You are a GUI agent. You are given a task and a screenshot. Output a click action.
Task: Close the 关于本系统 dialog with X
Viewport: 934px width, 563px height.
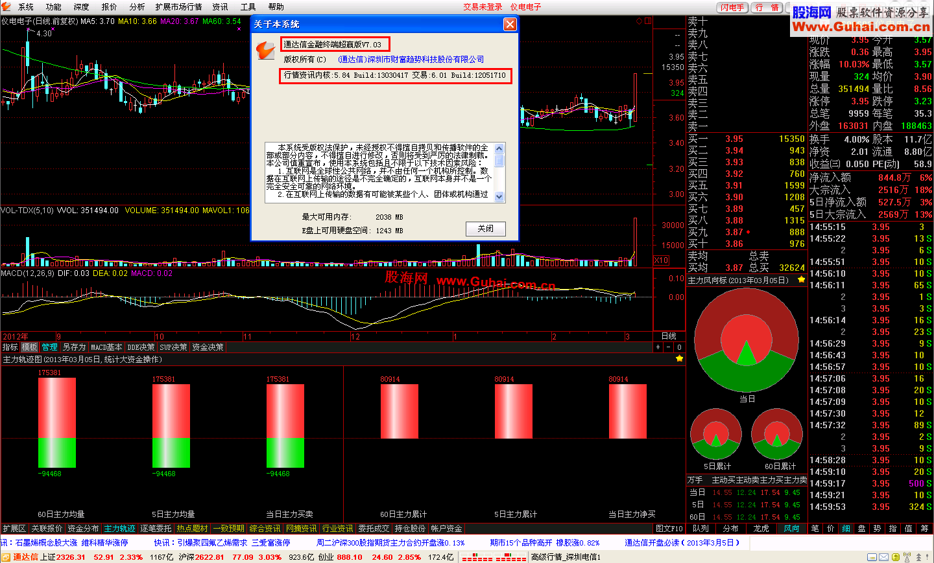tap(510, 24)
